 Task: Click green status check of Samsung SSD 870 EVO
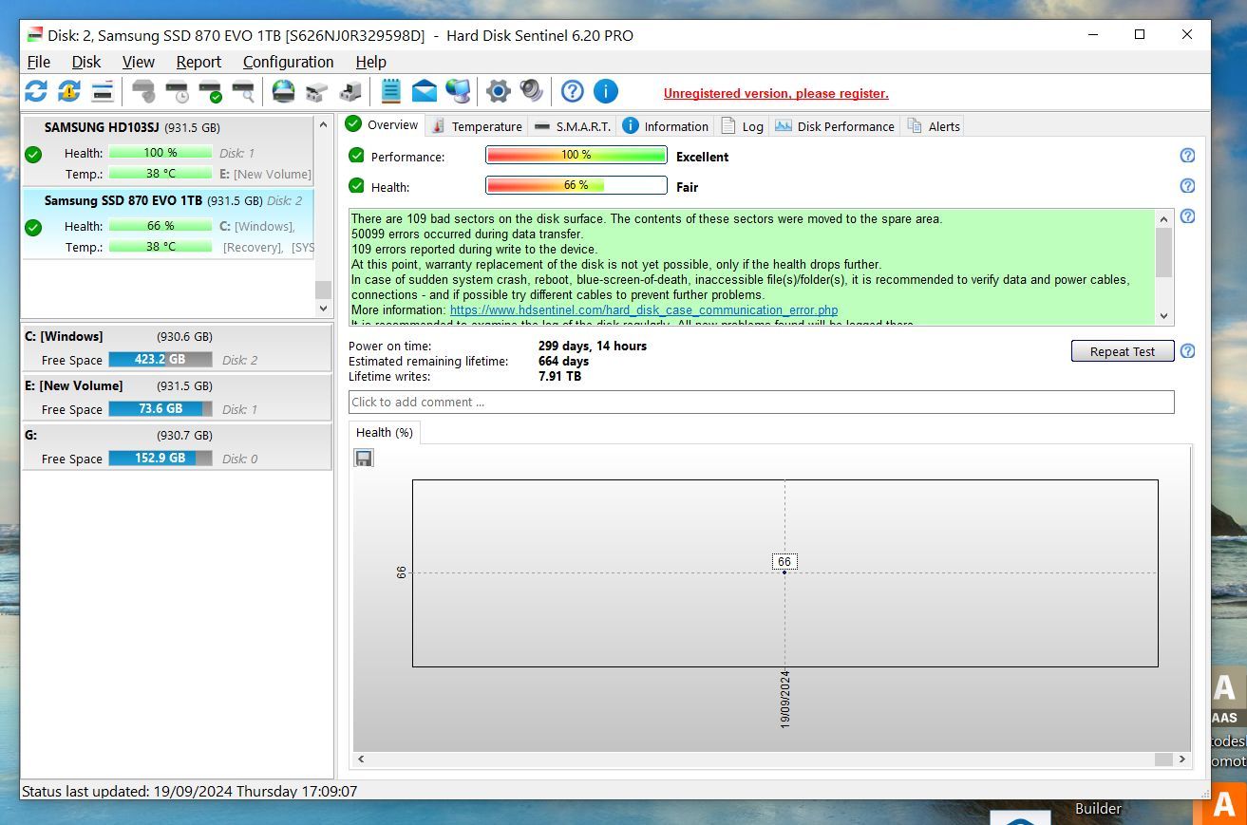[33, 228]
